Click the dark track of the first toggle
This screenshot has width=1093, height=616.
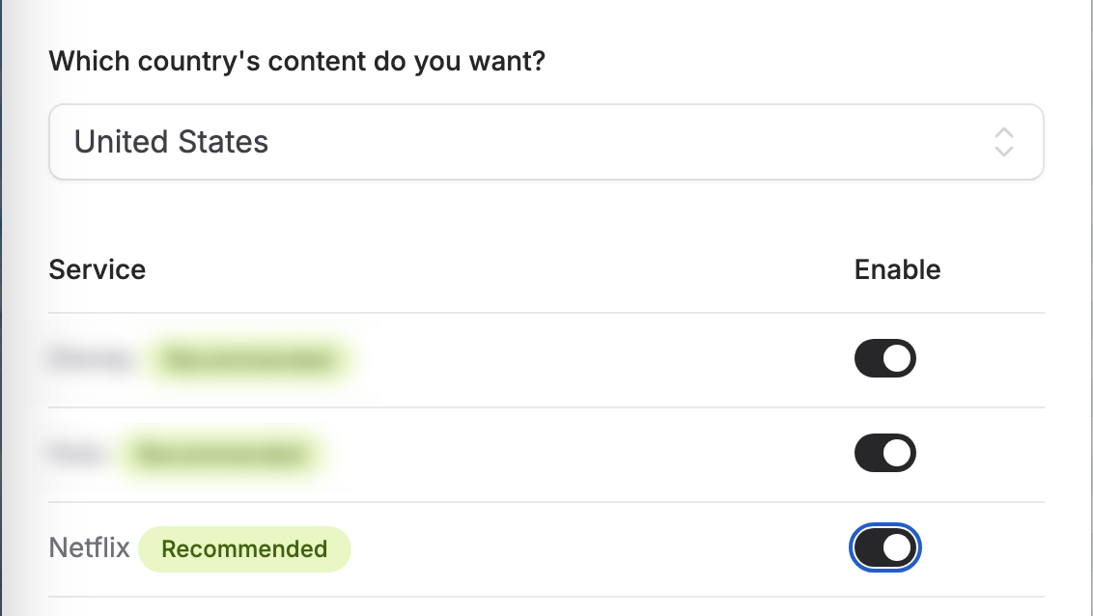coord(868,359)
